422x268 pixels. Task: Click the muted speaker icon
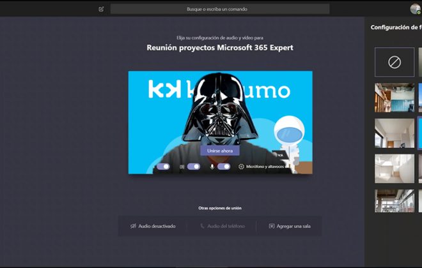point(133,226)
